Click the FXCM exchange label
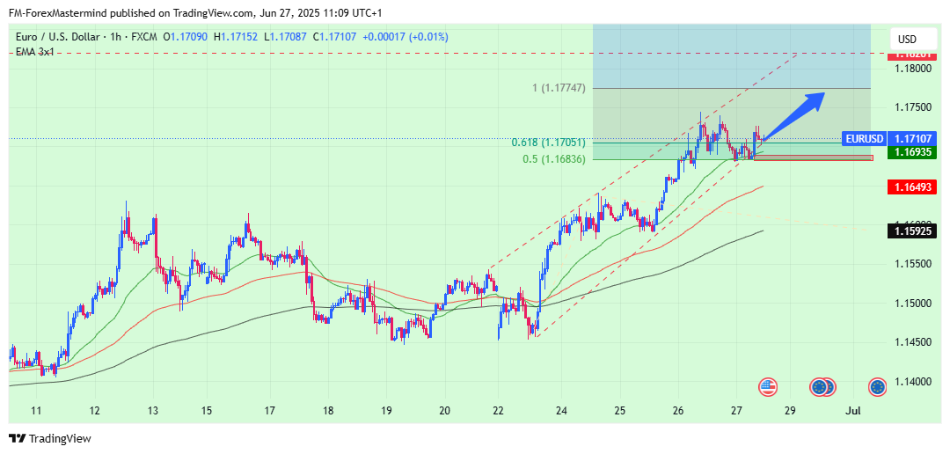950x454 pixels. (x=145, y=37)
